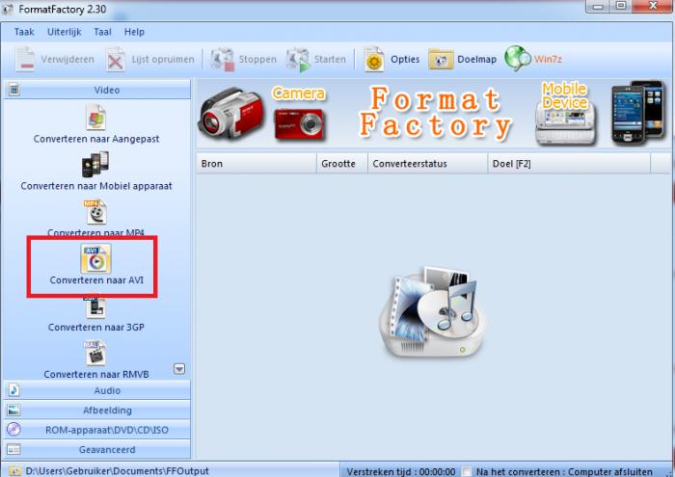This screenshot has height=477, width=675.
Task: Expand the Afbeelding category panel
Action: tap(96, 410)
